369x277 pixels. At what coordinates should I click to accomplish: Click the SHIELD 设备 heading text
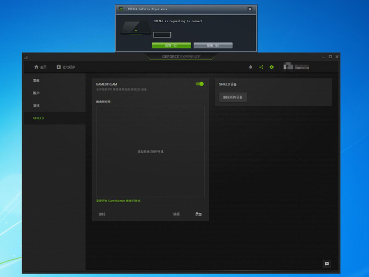pyautogui.click(x=228, y=84)
